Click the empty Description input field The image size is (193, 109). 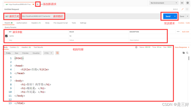tap(148, 40)
